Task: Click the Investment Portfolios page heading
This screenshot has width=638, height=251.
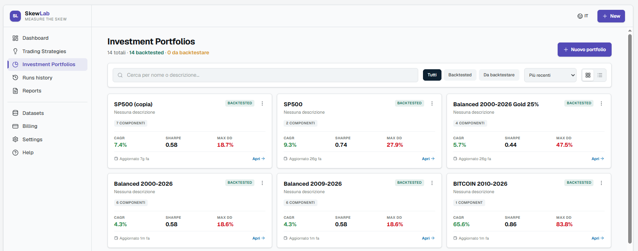Action: click(151, 42)
